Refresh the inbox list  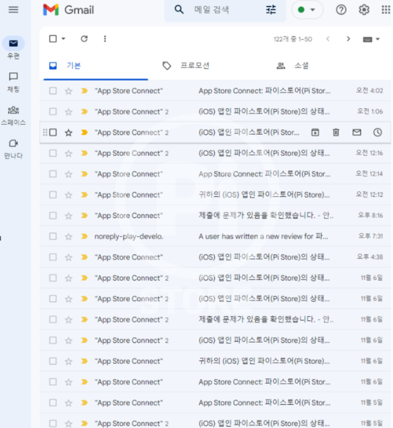tap(84, 39)
